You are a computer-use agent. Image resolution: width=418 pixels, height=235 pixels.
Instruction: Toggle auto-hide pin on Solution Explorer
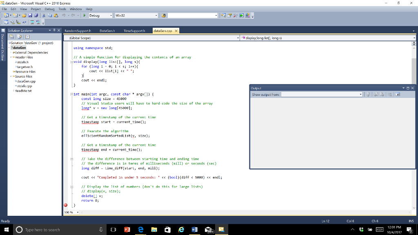pyautogui.click(x=54, y=30)
